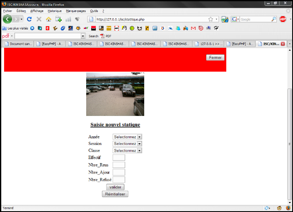Click the Stop loading icon

coord(39,19)
